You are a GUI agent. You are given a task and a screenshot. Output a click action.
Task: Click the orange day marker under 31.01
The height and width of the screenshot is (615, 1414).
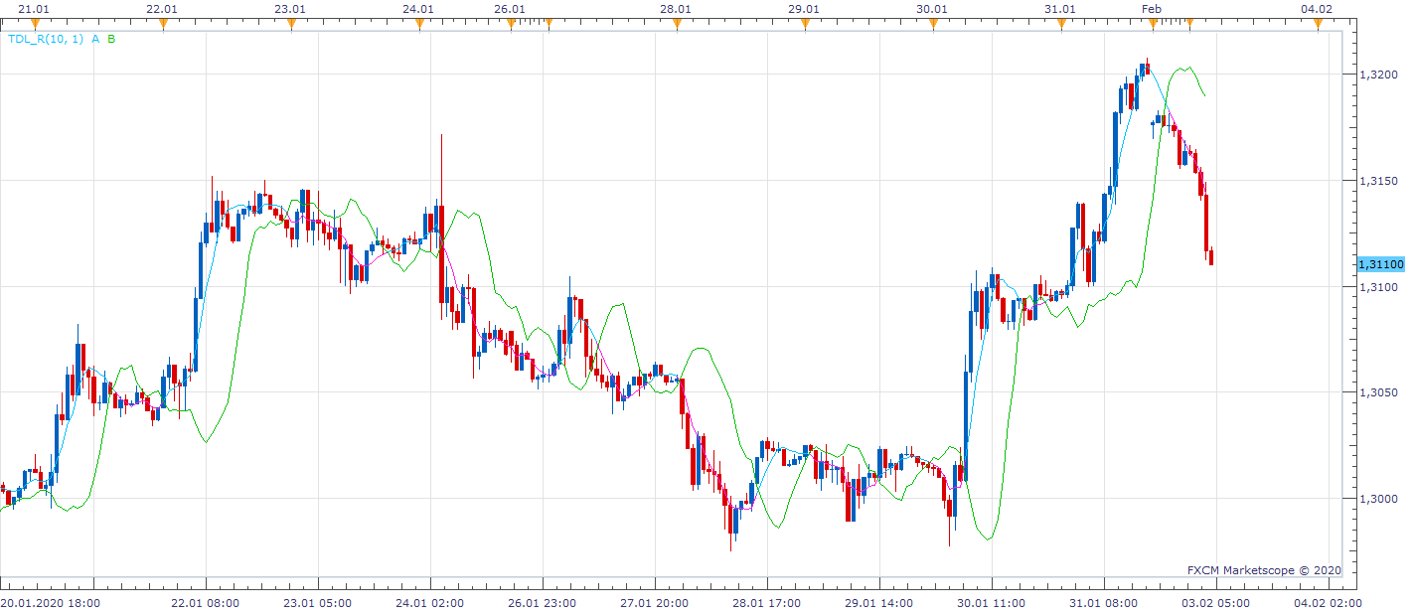coord(1060,23)
